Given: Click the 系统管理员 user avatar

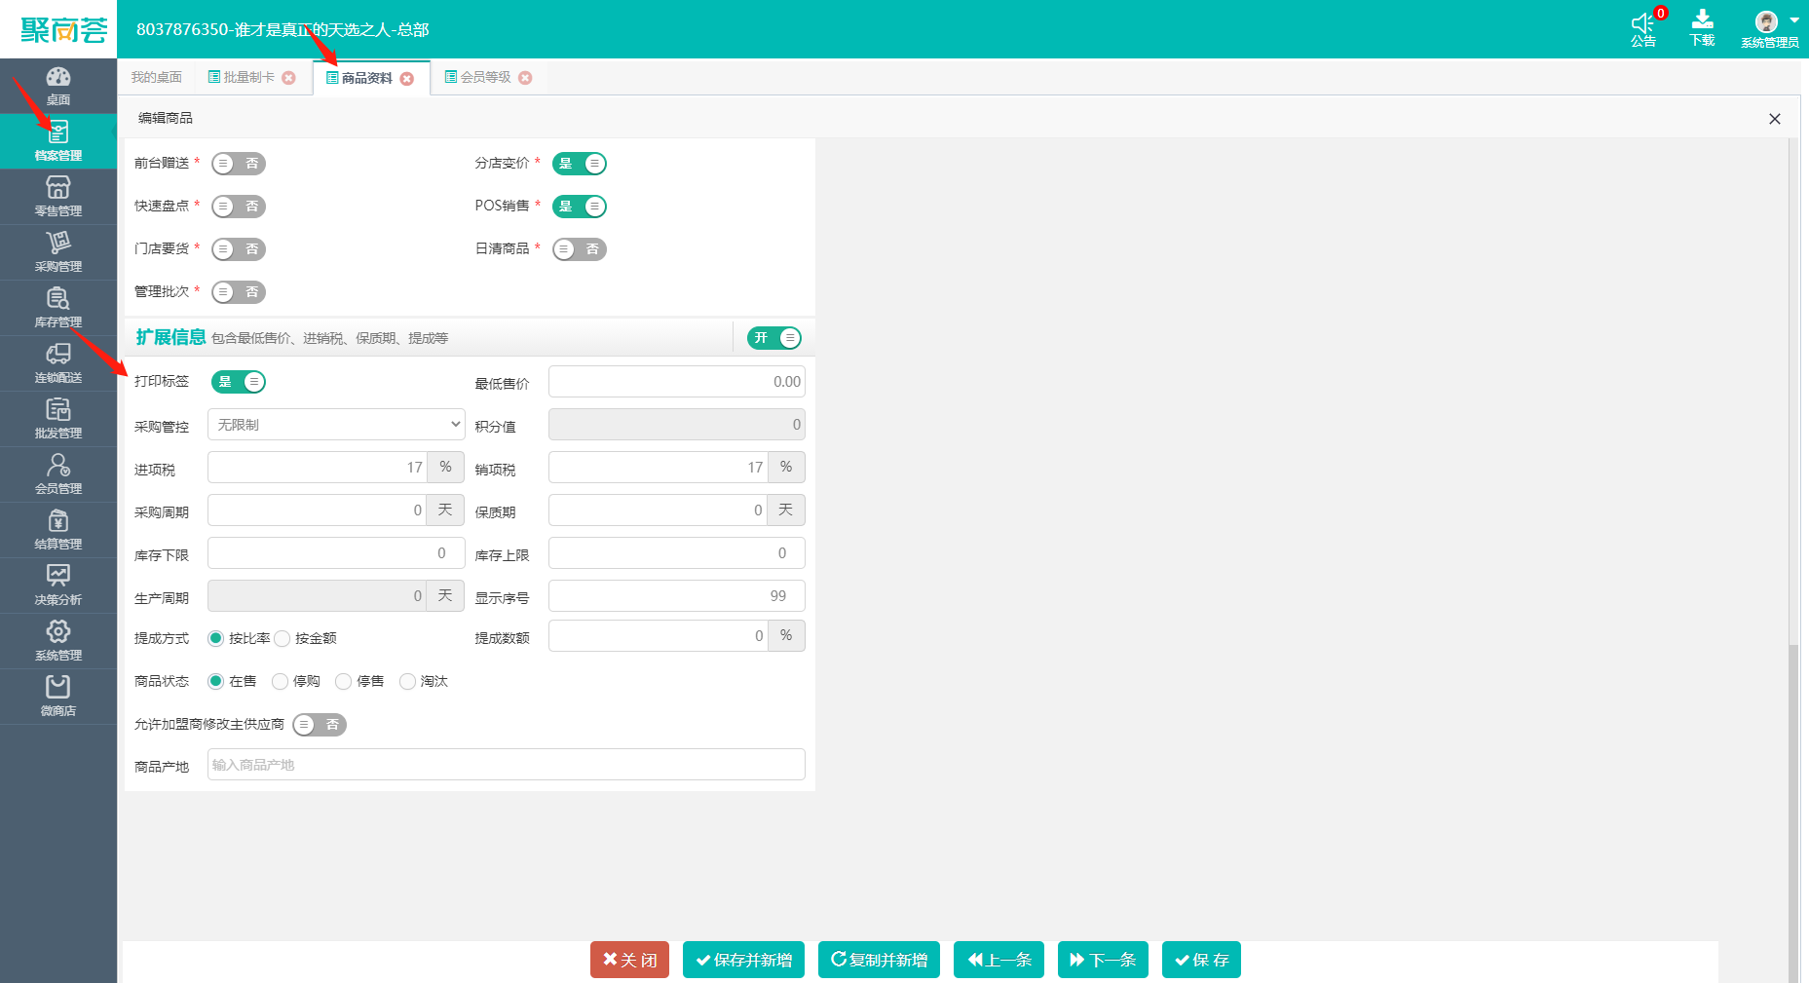Looking at the screenshot, I should [x=1766, y=22].
